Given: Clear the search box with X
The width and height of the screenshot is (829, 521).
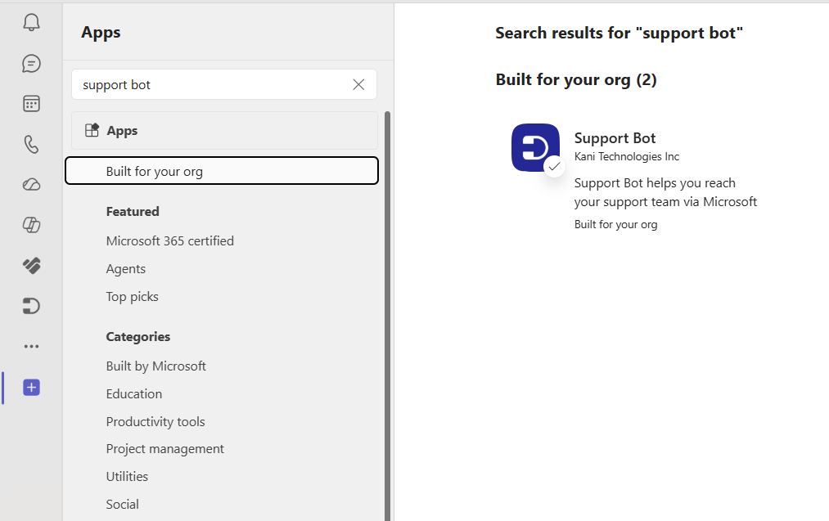Looking at the screenshot, I should (358, 84).
